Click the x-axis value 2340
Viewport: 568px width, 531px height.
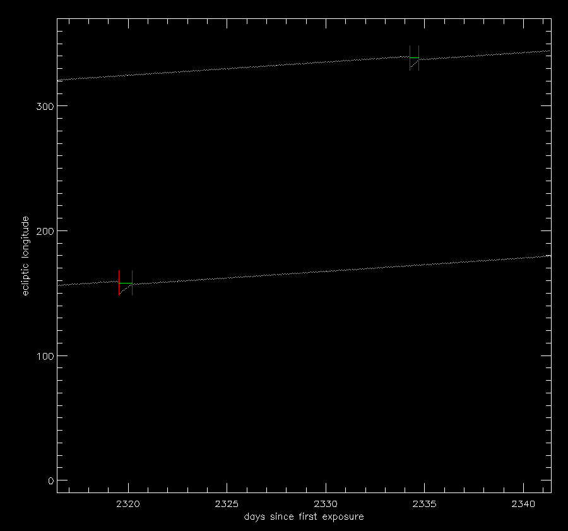tap(523, 504)
